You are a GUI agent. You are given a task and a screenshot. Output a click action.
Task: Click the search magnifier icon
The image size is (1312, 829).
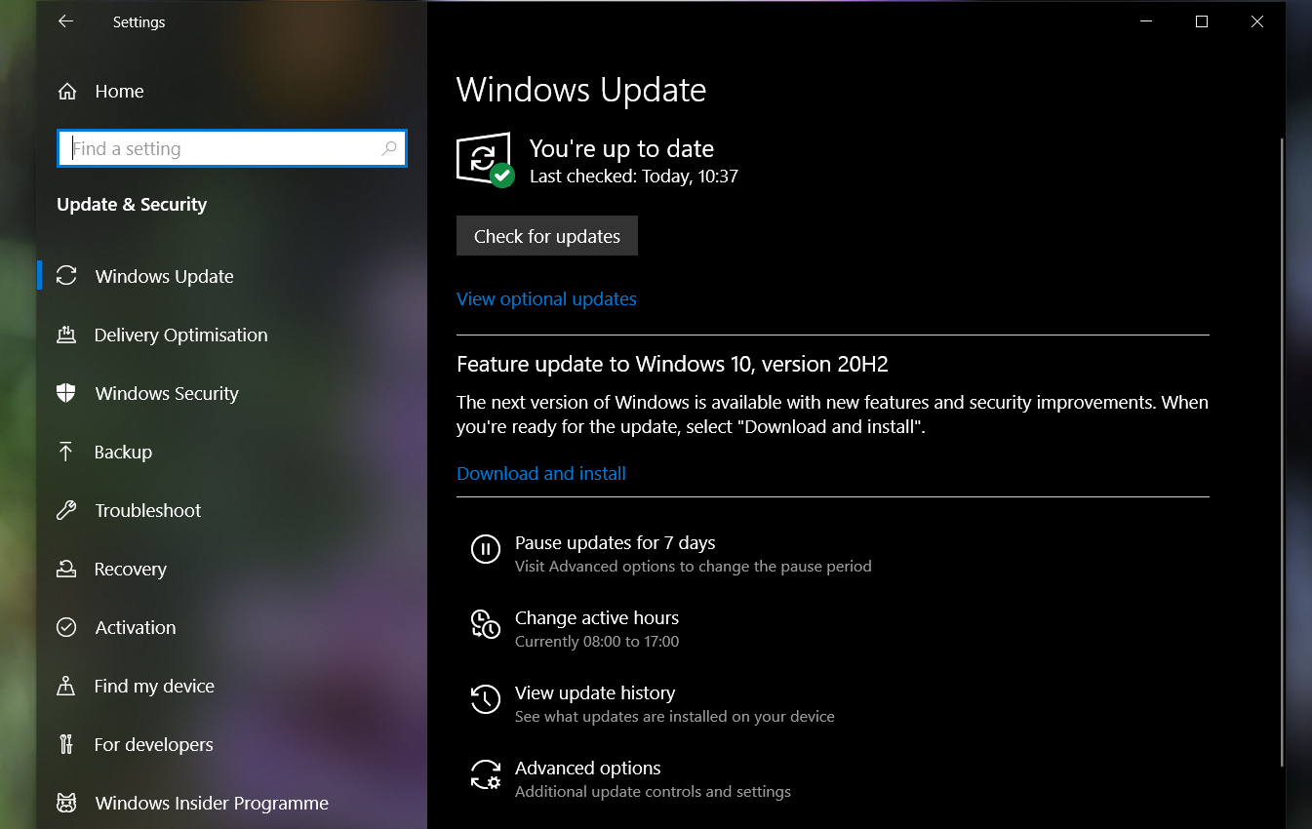[x=388, y=149]
